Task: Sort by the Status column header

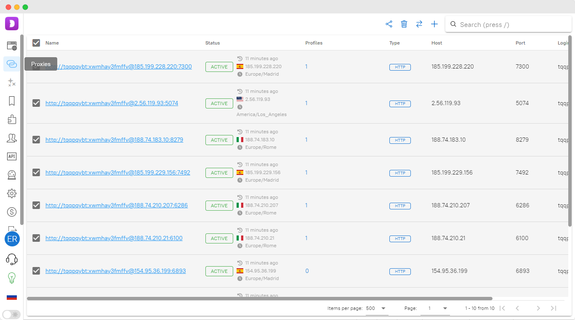Action: point(213,43)
